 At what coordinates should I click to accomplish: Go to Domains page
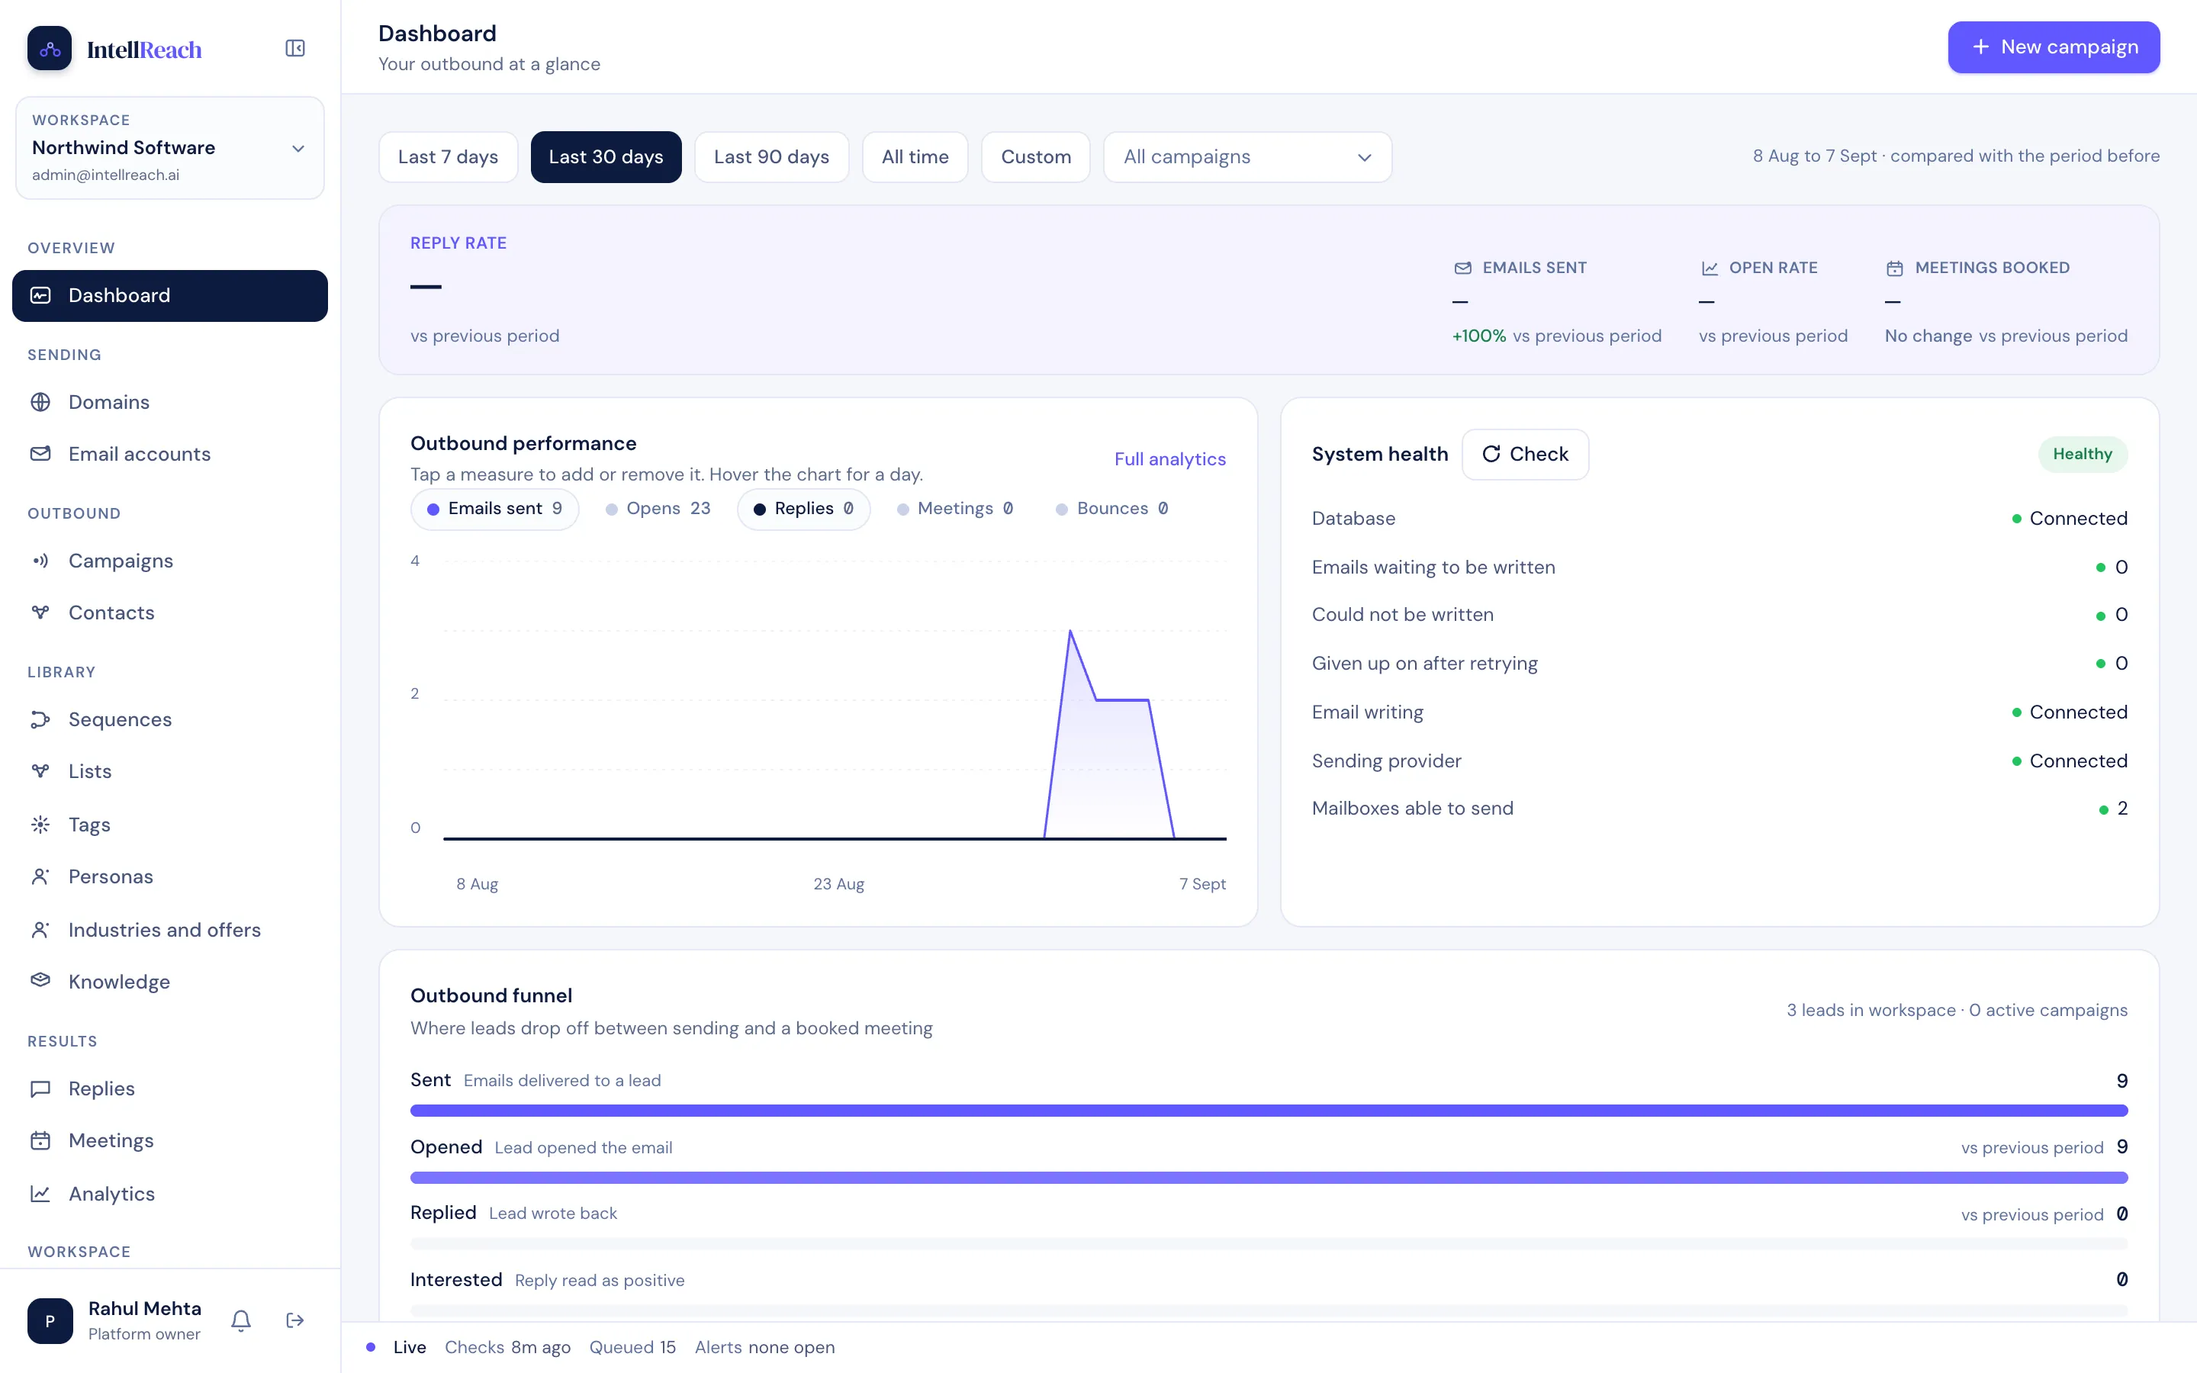tap(170, 401)
